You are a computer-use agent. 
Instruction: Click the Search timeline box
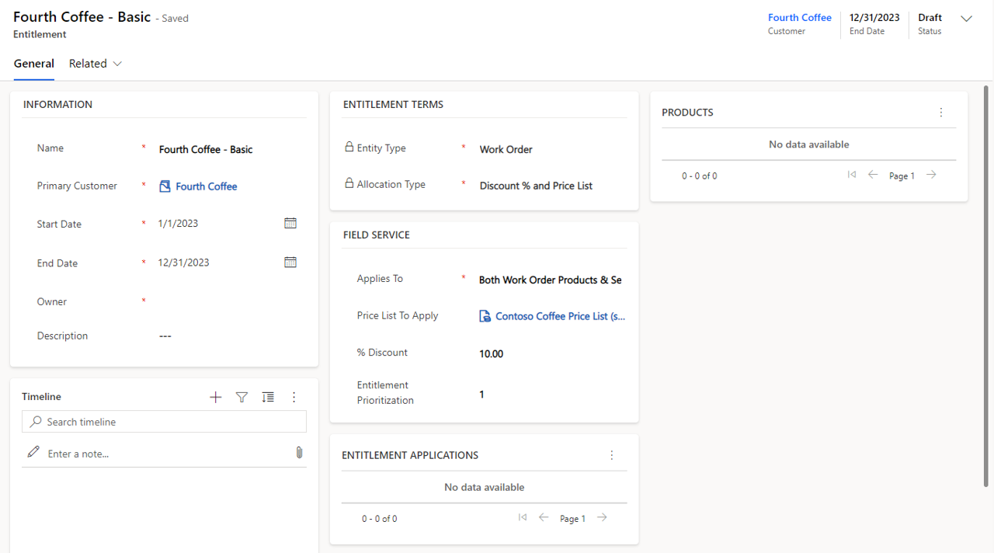tap(164, 422)
